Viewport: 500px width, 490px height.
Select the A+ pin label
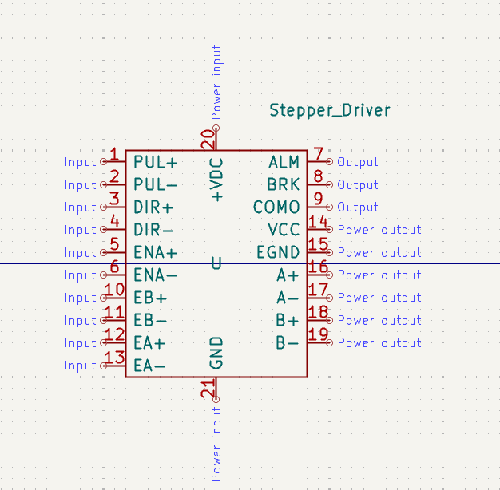[288, 275]
